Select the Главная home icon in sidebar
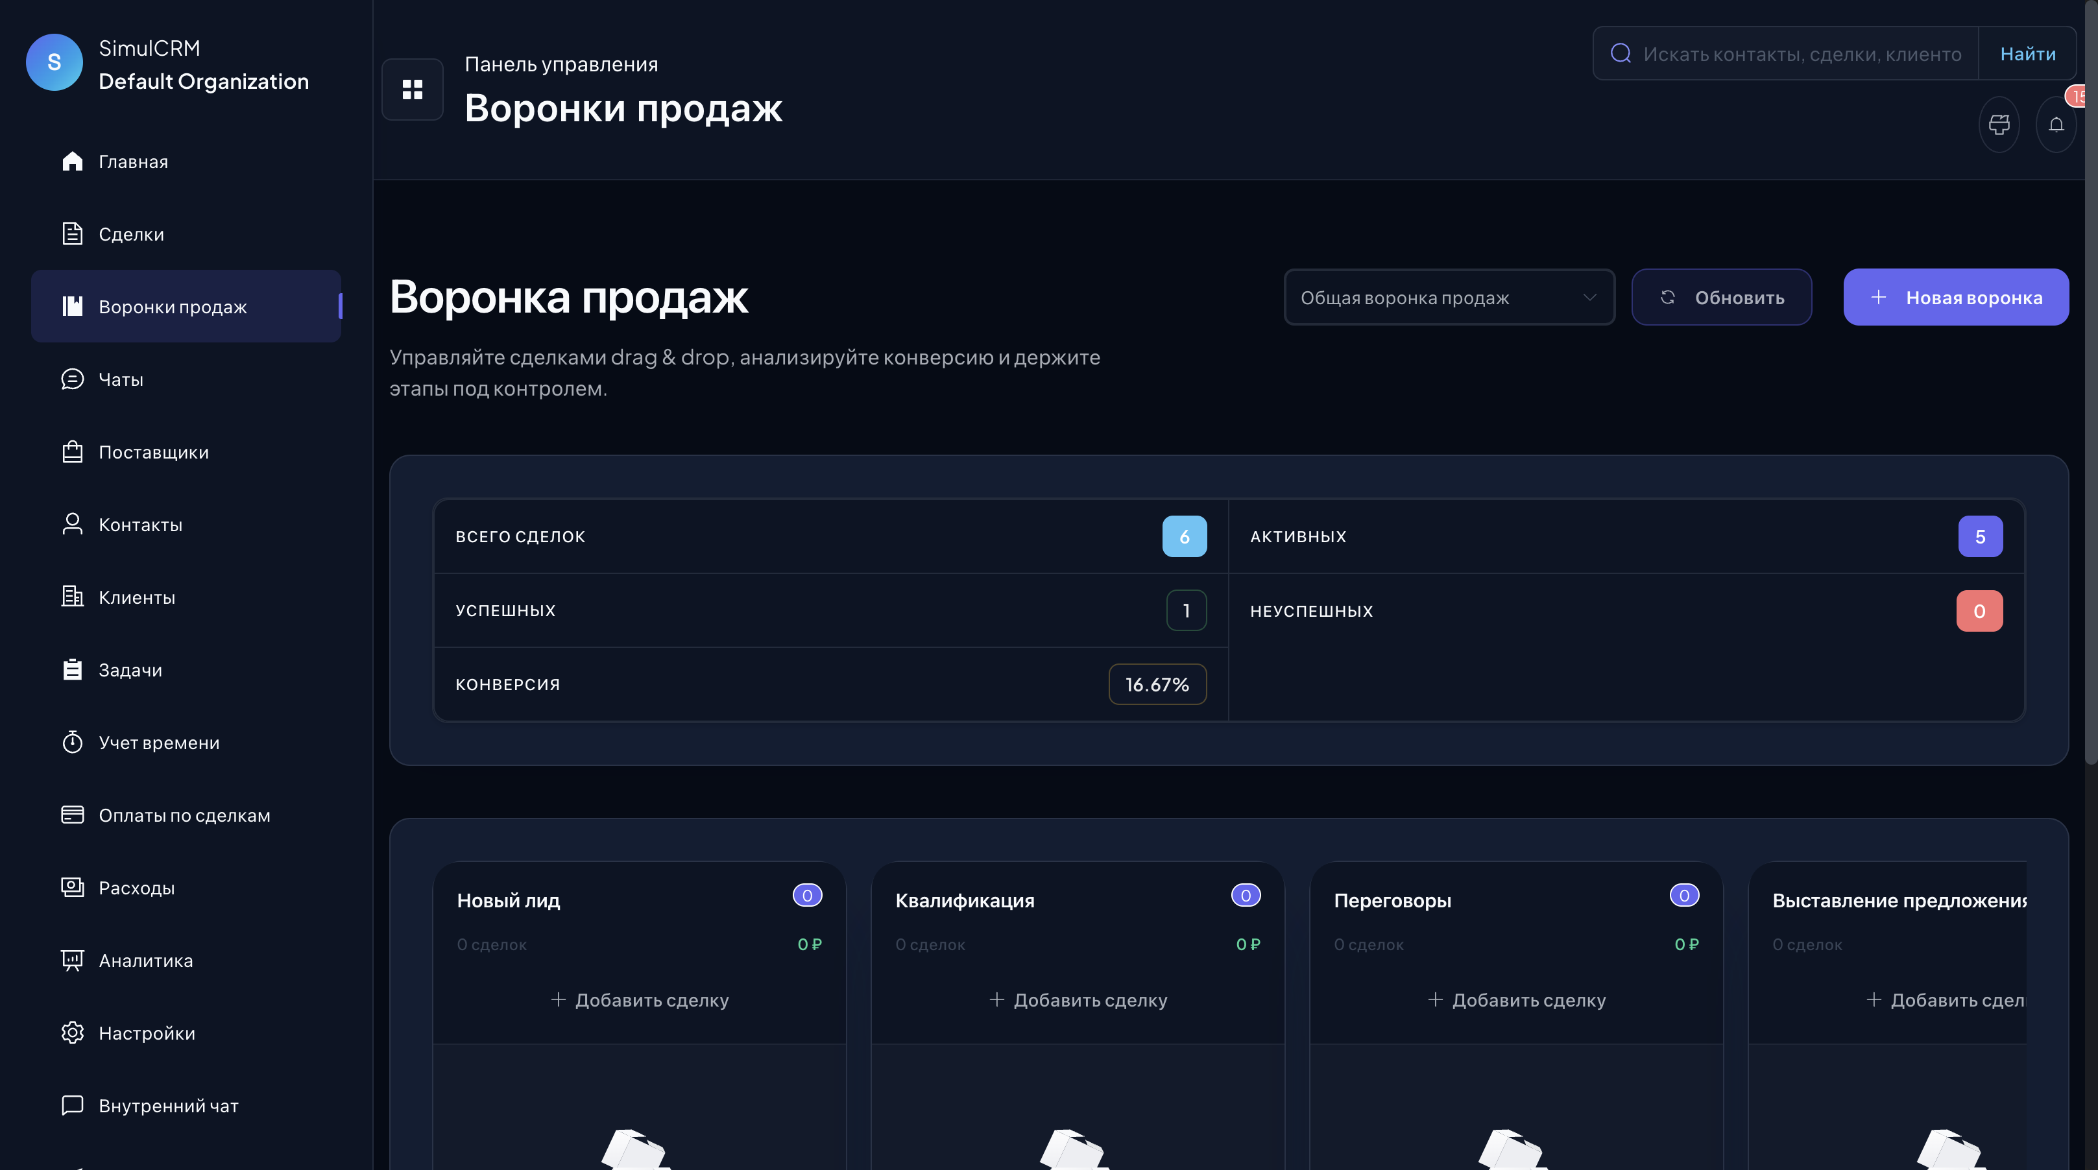The image size is (2098, 1170). [73, 160]
